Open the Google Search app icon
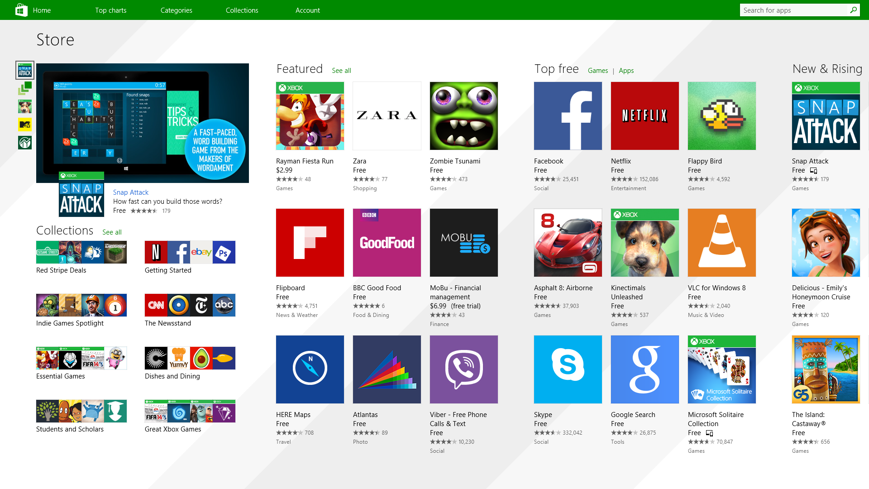Viewport: 869px width, 489px height. point(645,369)
